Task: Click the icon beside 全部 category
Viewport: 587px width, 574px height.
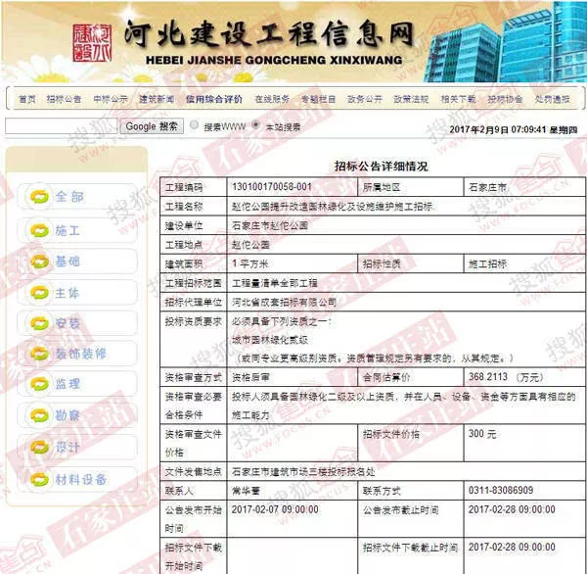Action: 40,197
